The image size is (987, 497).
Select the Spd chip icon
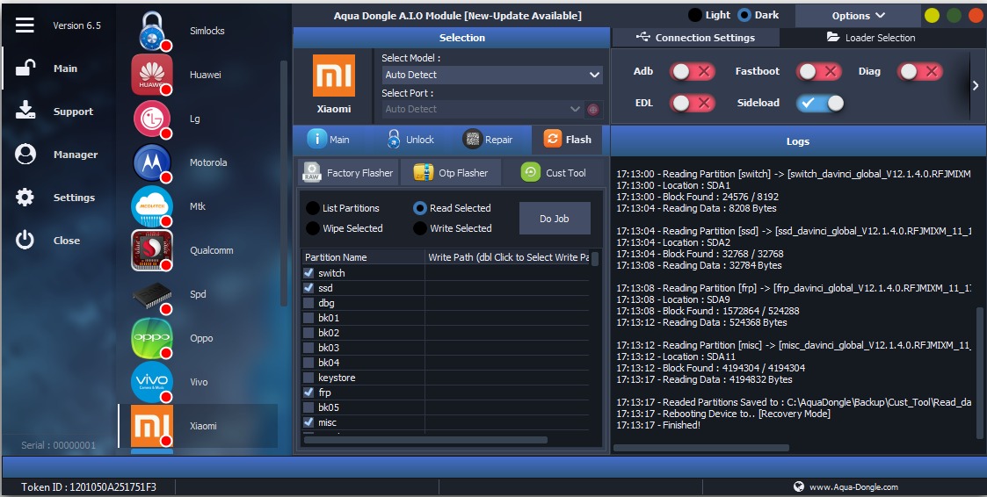tap(152, 294)
